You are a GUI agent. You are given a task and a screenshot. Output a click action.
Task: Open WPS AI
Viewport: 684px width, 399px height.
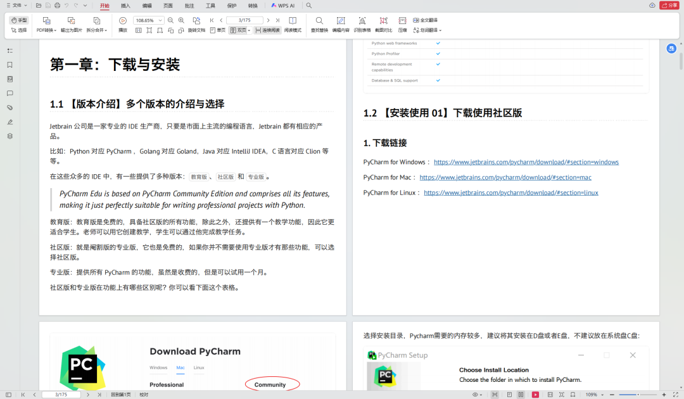(282, 6)
